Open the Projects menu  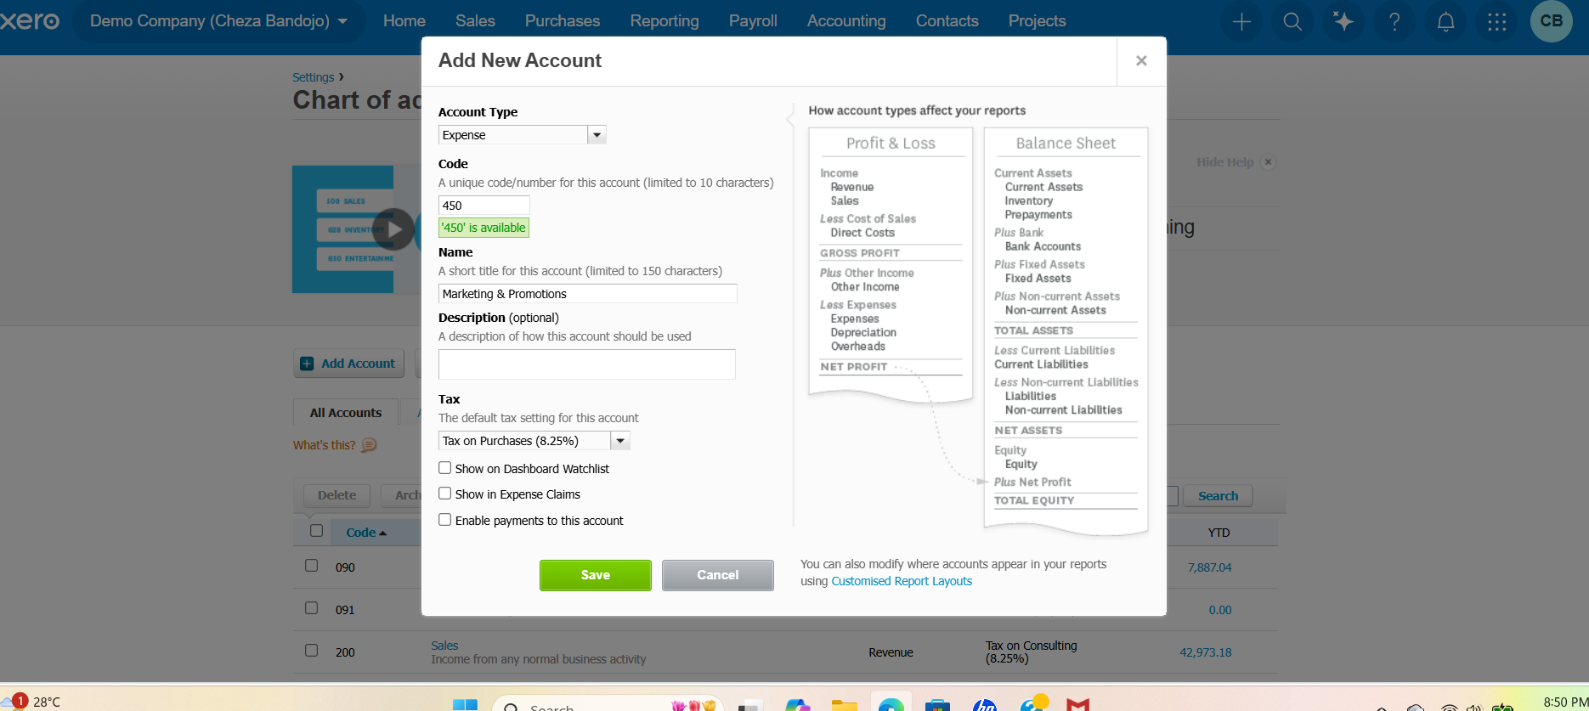point(1037,21)
